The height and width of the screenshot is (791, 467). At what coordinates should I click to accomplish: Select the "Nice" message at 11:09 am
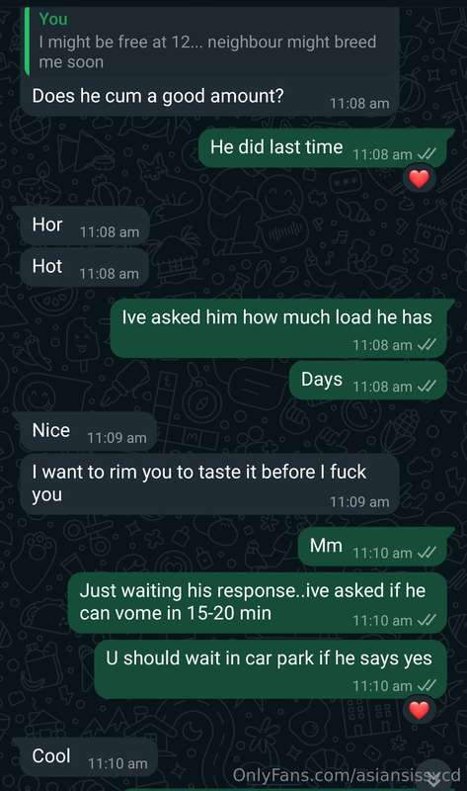tap(85, 431)
